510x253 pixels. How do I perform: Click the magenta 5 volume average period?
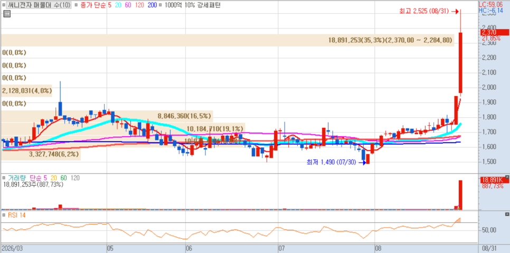pyautogui.click(x=45, y=178)
